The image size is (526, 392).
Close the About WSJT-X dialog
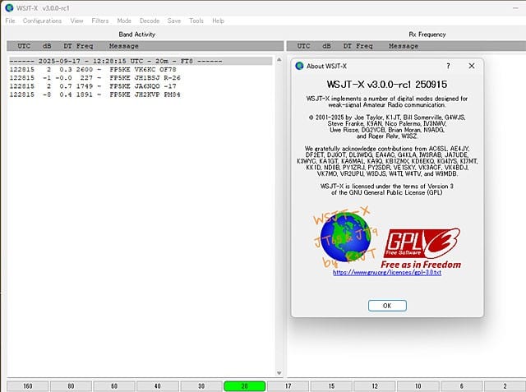pyautogui.click(x=471, y=66)
